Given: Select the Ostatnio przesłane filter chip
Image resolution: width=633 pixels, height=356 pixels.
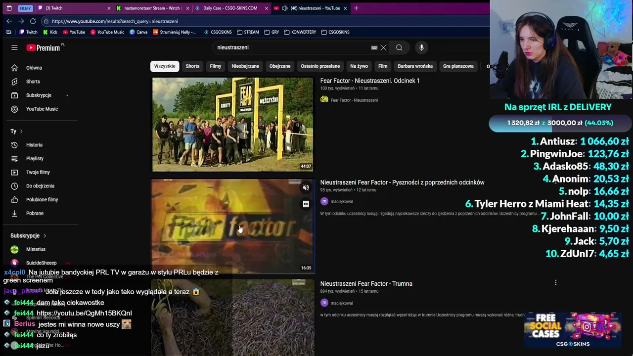Looking at the screenshot, I should 320,66.
